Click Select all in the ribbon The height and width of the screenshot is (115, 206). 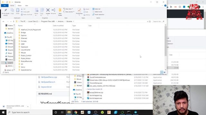pos(97,9)
